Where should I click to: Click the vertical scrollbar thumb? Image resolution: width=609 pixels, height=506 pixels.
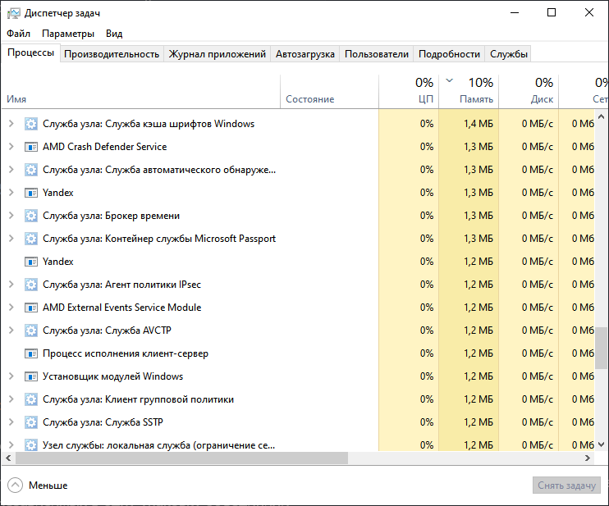[x=602, y=348]
